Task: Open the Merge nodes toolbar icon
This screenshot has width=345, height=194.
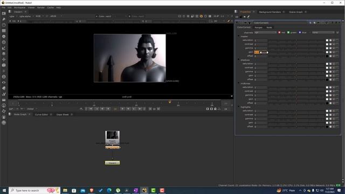Action: point(4,54)
